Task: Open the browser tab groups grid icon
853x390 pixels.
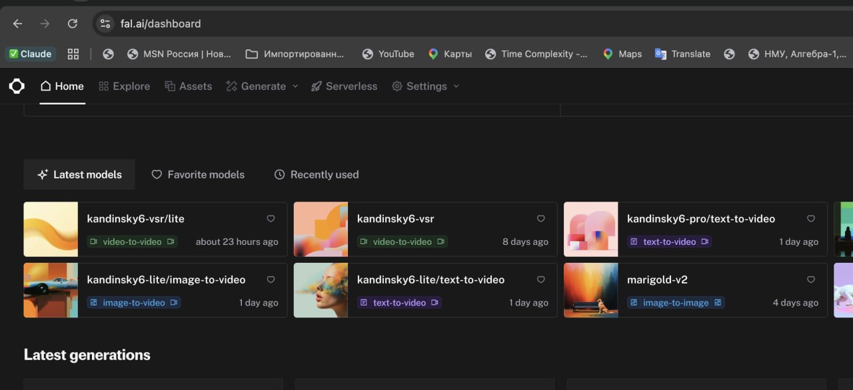Action: pos(73,54)
